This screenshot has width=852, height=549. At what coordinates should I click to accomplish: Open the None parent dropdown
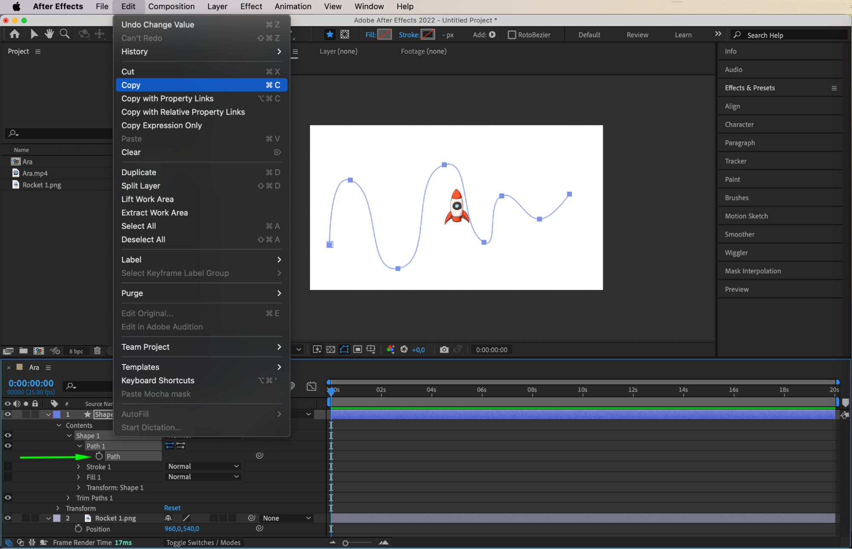286,518
